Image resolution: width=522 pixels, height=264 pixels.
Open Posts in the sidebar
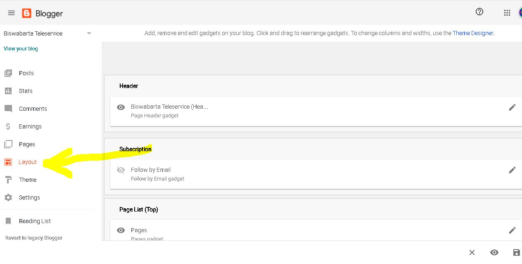(x=26, y=73)
